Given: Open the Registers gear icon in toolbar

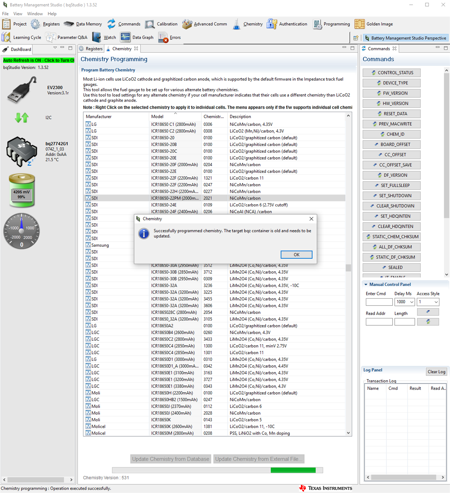Looking at the screenshot, I should click(x=35, y=24).
